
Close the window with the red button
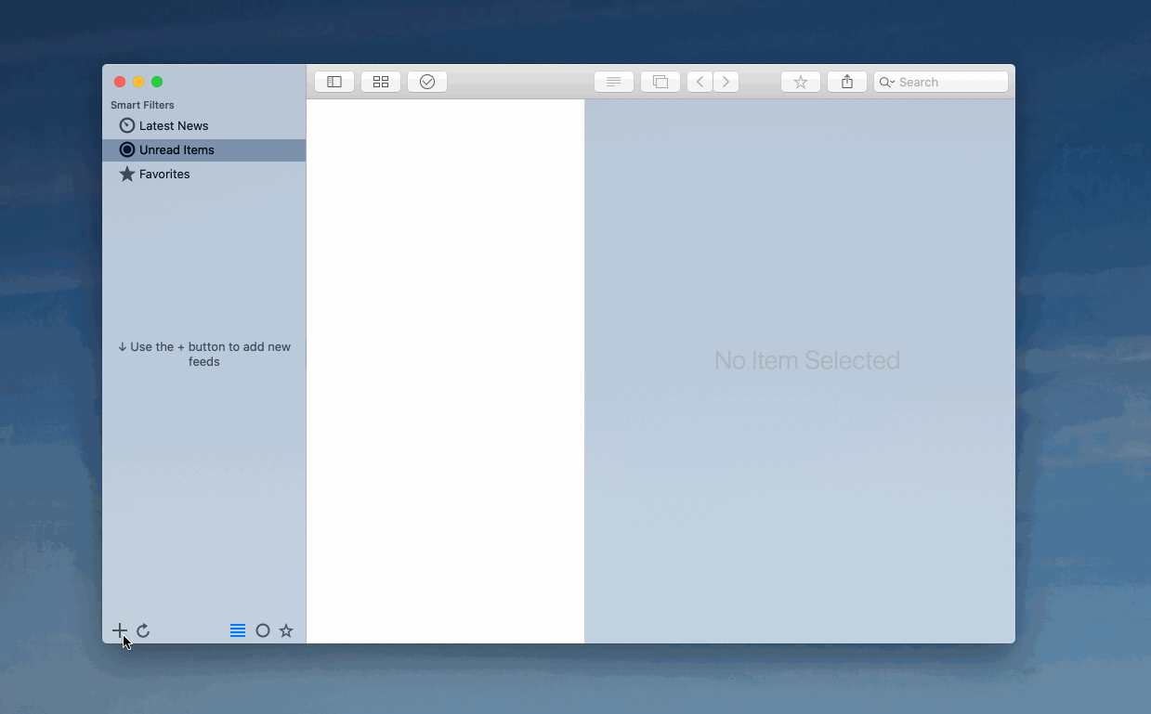pyautogui.click(x=120, y=82)
